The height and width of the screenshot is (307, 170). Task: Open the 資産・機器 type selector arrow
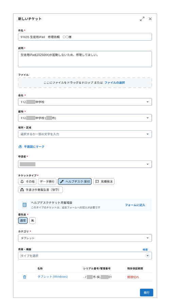pos(148,256)
